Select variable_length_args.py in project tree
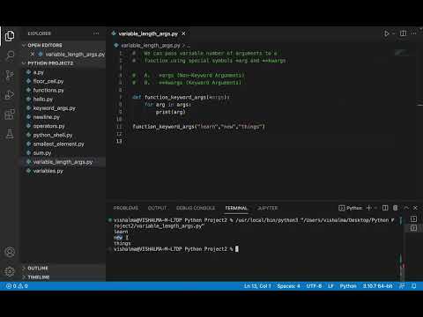 (x=63, y=162)
